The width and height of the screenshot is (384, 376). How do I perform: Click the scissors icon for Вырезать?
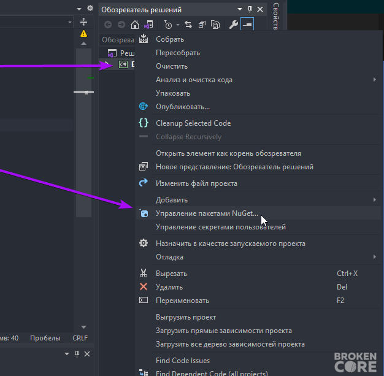pyautogui.click(x=144, y=273)
